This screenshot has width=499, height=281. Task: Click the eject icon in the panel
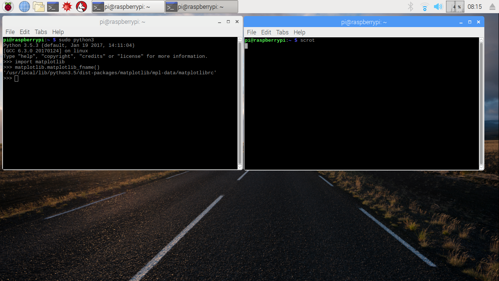click(x=492, y=7)
